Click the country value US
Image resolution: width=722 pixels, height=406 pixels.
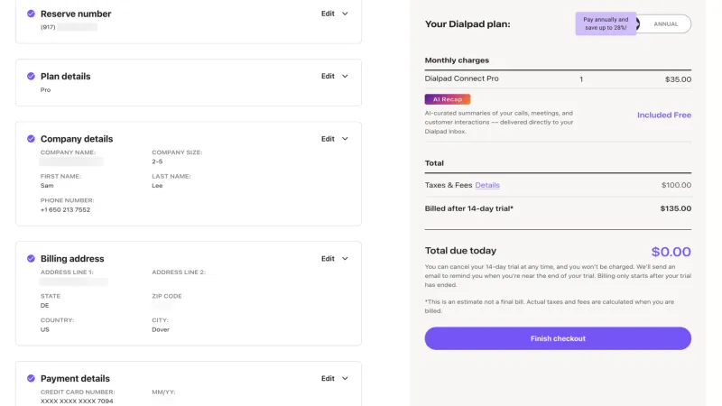tap(44, 329)
